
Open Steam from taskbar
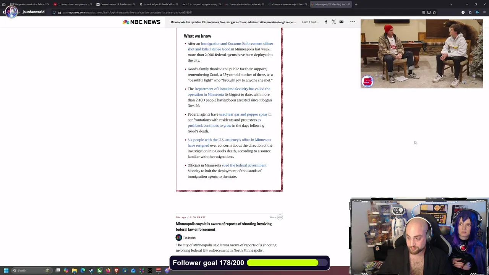pos(91,270)
